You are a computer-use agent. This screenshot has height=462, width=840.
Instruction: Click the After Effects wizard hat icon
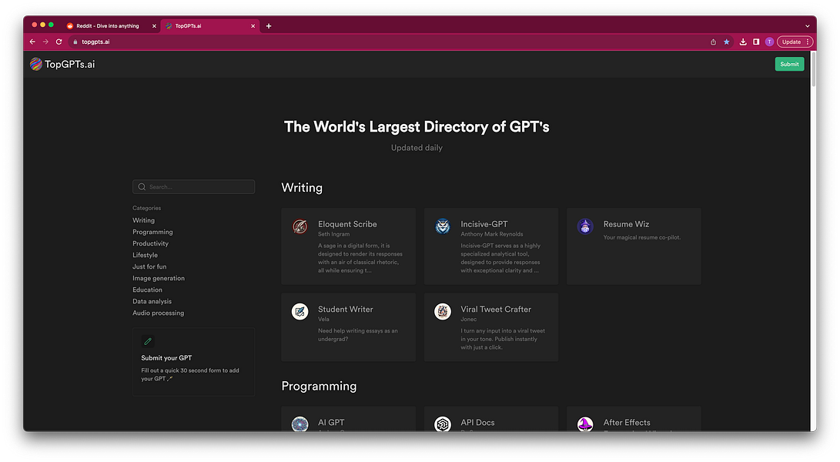[585, 423]
